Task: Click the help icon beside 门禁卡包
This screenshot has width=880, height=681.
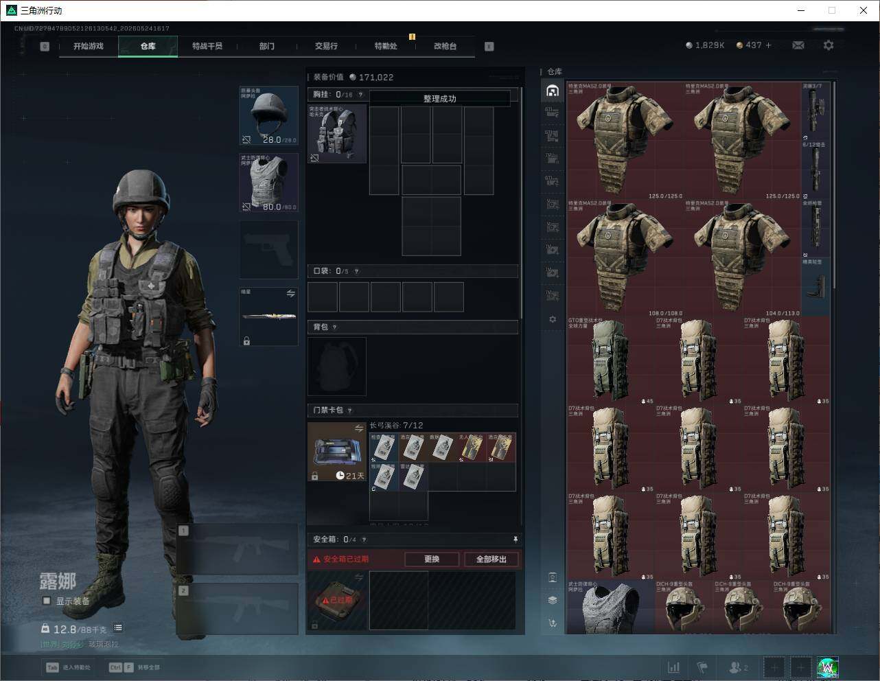Action: (349, 411)
